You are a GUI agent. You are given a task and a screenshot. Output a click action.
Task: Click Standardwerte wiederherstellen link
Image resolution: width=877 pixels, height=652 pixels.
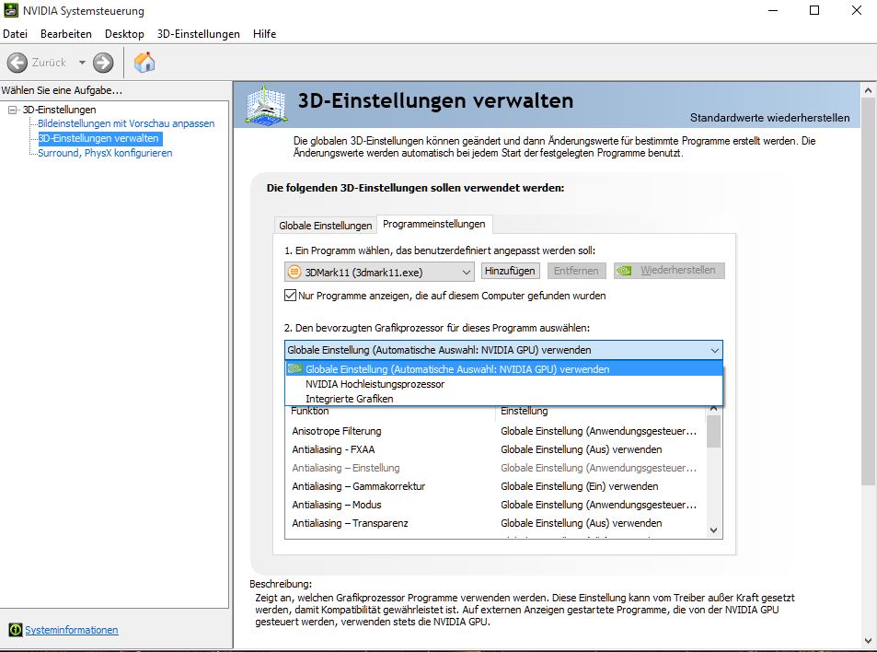pyautogui.click(x=769, y=118)
